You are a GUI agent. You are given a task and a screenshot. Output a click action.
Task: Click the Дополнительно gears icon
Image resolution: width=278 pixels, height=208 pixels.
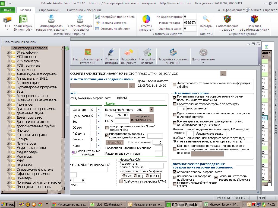(203, 52)
